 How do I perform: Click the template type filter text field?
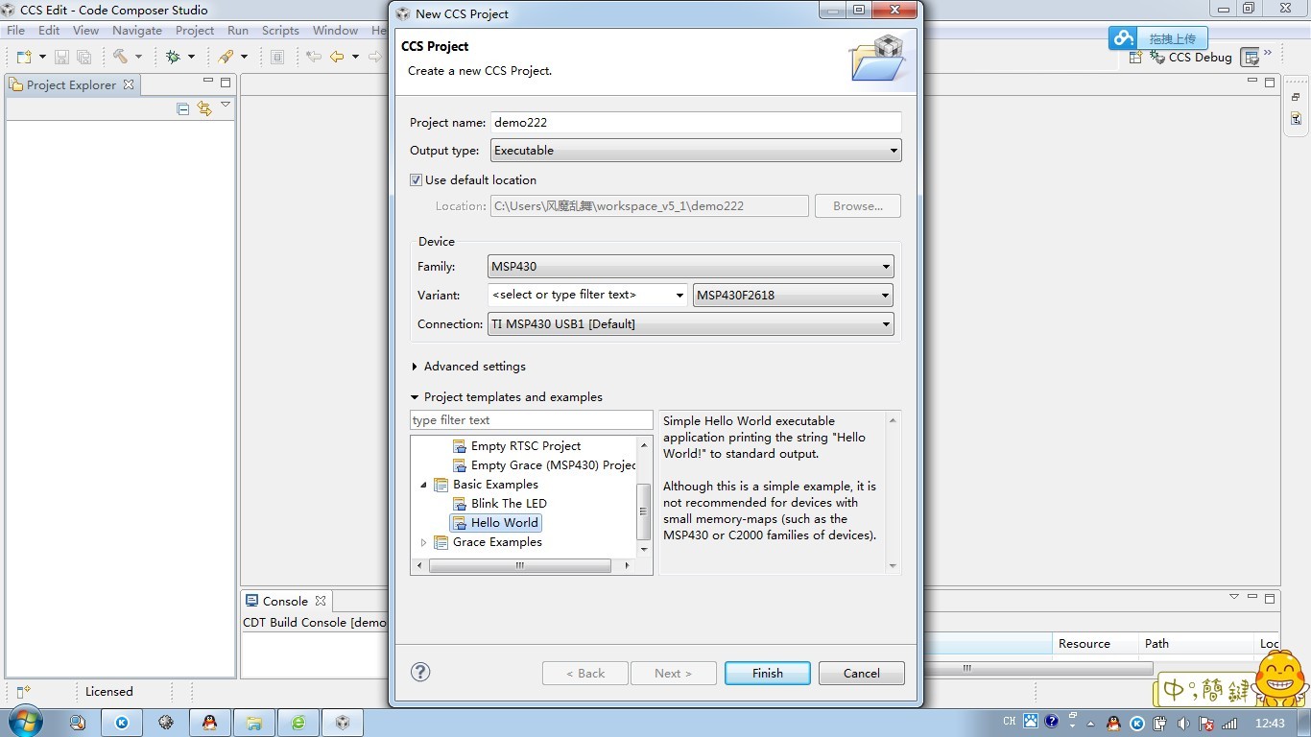click(532, 420)
